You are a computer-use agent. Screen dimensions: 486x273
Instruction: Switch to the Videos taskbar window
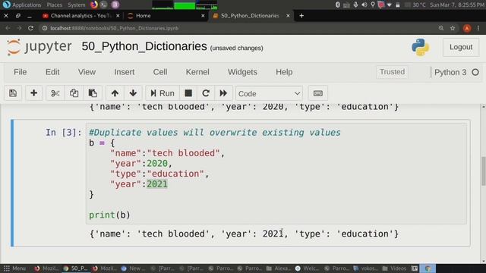(x=394, y=268)
